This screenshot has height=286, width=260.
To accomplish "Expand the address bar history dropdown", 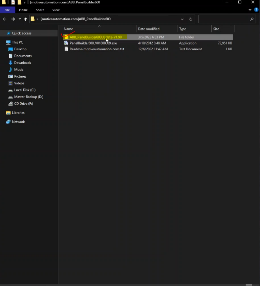I will [182, 19].
